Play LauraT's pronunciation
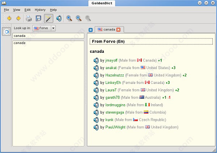Viewport: 217px width, 153px height. coord(96,90)
